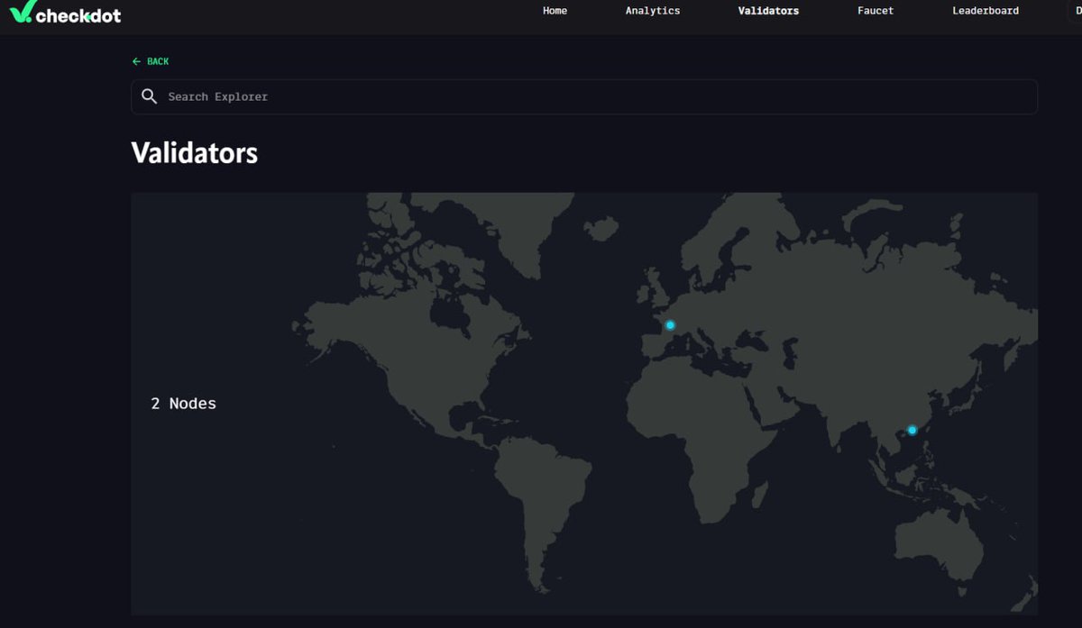
Task: Go to the Analytics section
Action: (653, 11)
